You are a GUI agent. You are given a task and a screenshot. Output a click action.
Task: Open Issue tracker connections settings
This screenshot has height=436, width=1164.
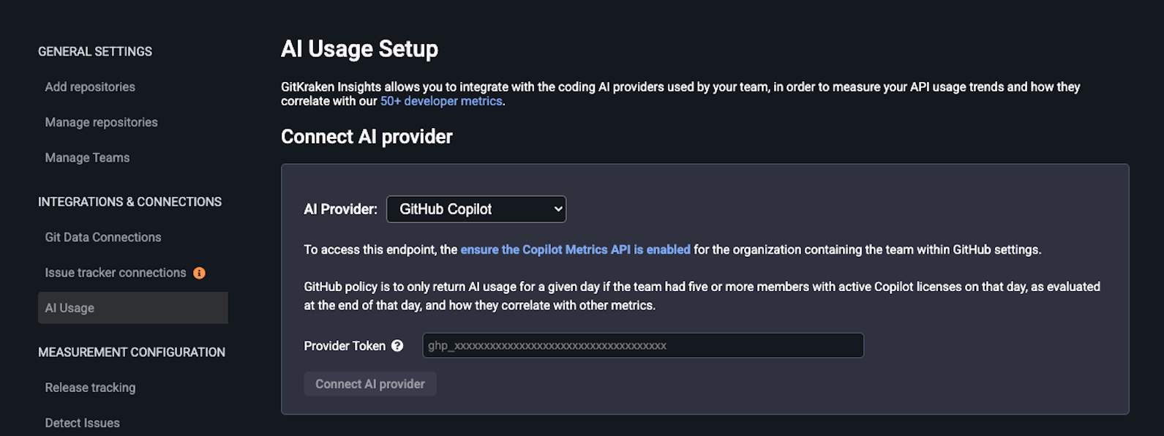click(115, 272)
